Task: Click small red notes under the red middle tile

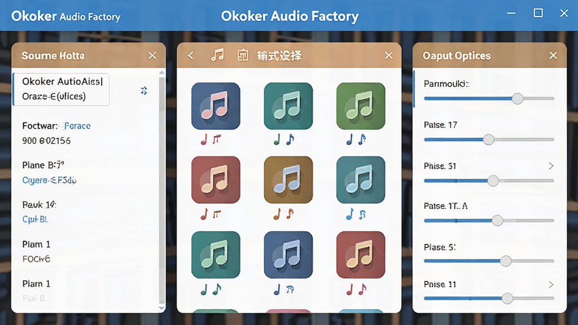Action: (x=211, y=214)
